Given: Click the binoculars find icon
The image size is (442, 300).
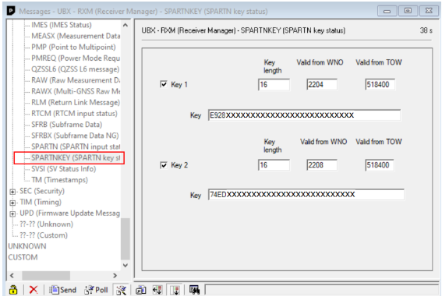Looking at the screenshot, I should pos(195,290).
